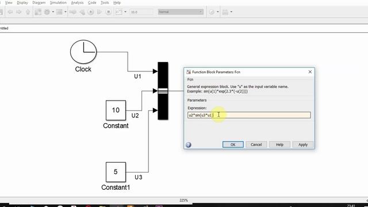Click the Step Forward icon
This screenshot has height=207, width=368.
pyautogui.click(x=99, y=11)
